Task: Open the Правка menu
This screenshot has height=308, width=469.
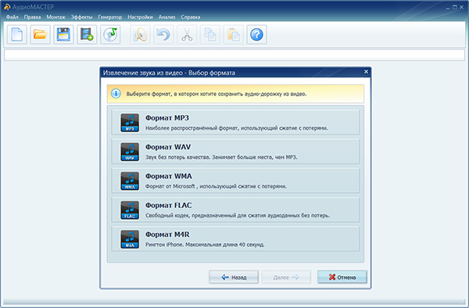Action: pyautogui.click(x=32, y=17)
